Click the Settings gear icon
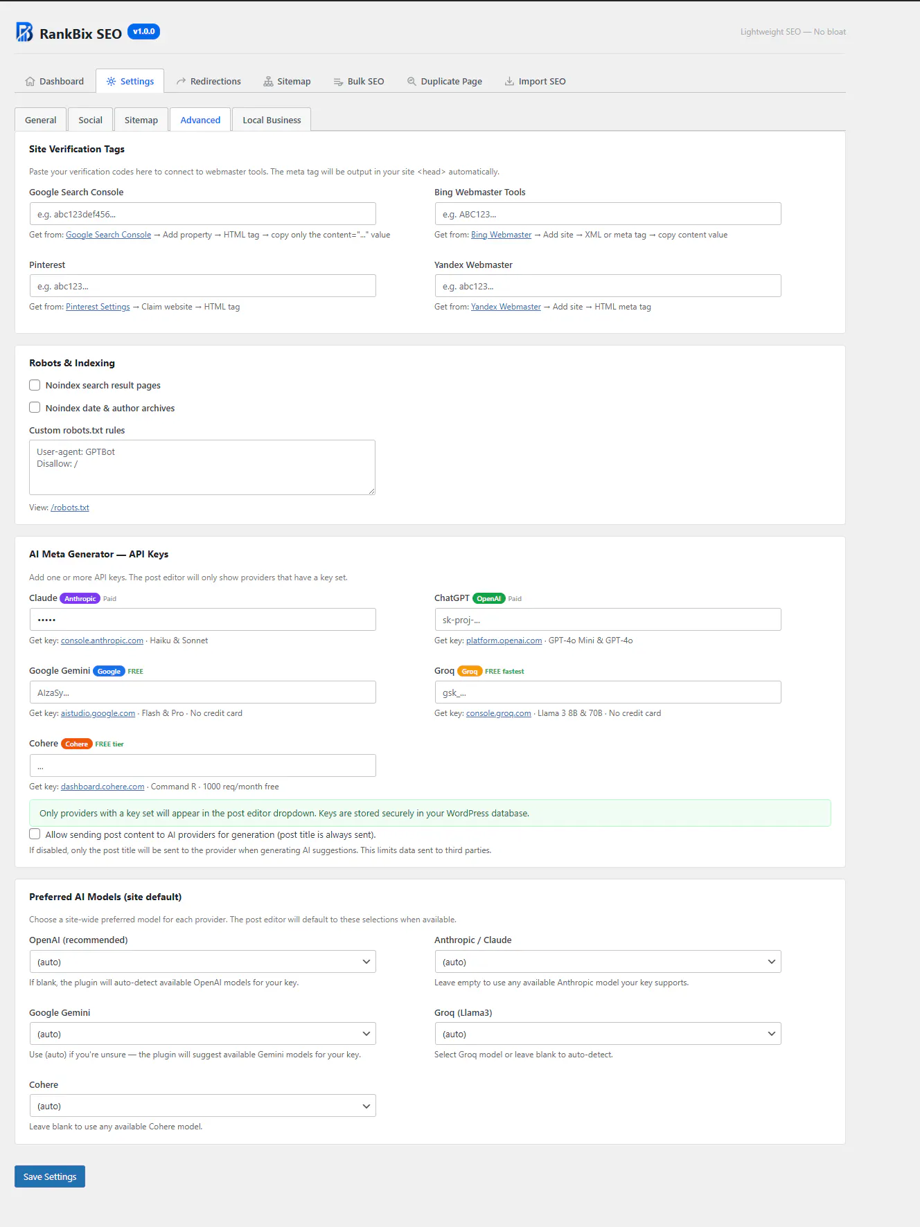Viewport: 920px width, 1227px height. pos(111,81)
